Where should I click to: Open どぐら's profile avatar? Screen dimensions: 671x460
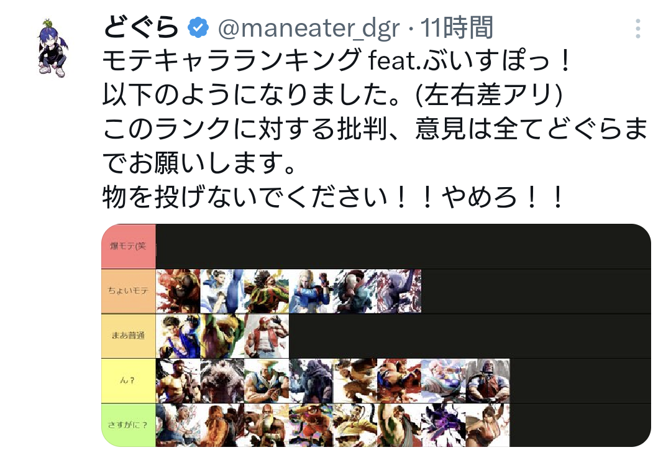click(53, 48)
